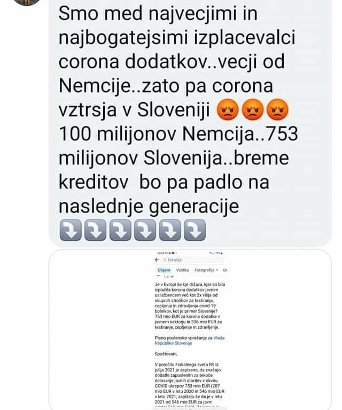Click the middle angry face emoji
342x410 pixels.
pyautogui.click(x=252, y=110)
